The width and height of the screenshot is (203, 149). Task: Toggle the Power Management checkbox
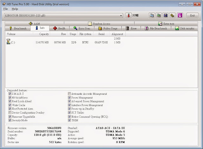(x=69, y=98)
